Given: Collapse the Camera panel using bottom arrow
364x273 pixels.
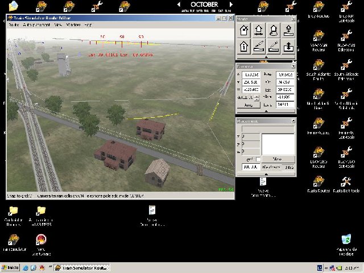Looking at the screenshot, I should point(266,111).
